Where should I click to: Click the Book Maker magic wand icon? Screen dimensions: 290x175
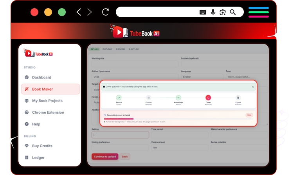pyautogui.click(x=27, y=89)
